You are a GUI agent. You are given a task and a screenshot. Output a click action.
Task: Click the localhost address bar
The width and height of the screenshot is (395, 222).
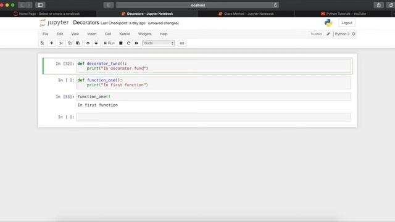click(197, 5)
